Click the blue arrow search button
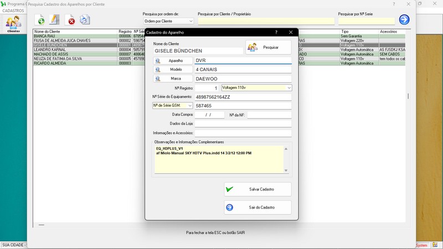 pos(404,19)
